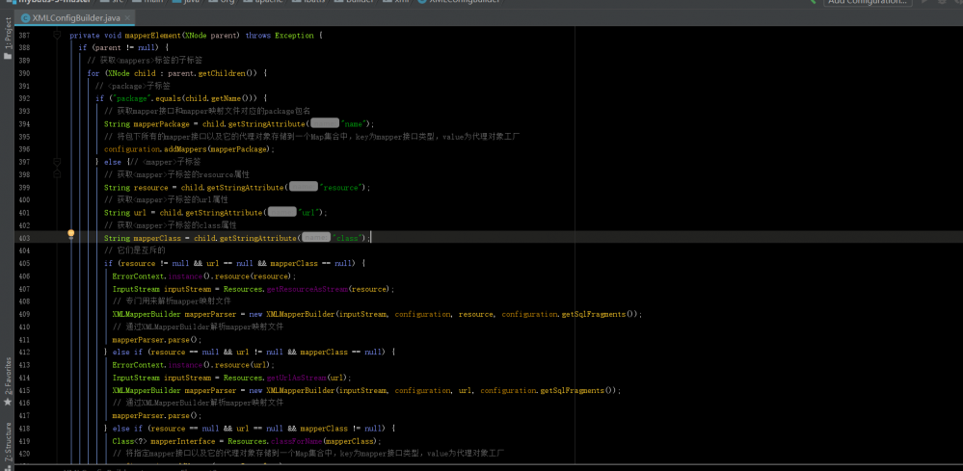Open the Structure tool window sidebar tab

[x=8, y=439]
